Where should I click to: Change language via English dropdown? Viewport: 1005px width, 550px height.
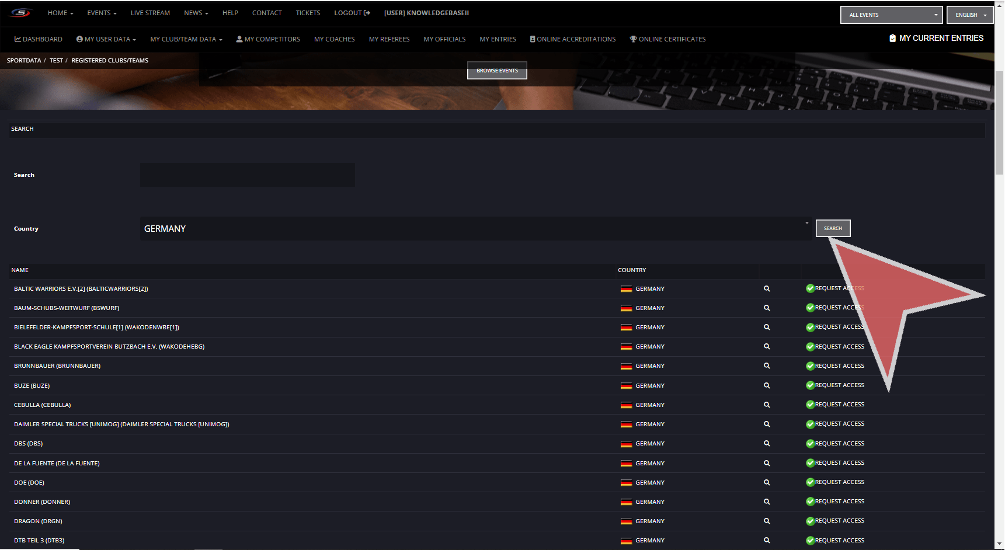point(969,15)
